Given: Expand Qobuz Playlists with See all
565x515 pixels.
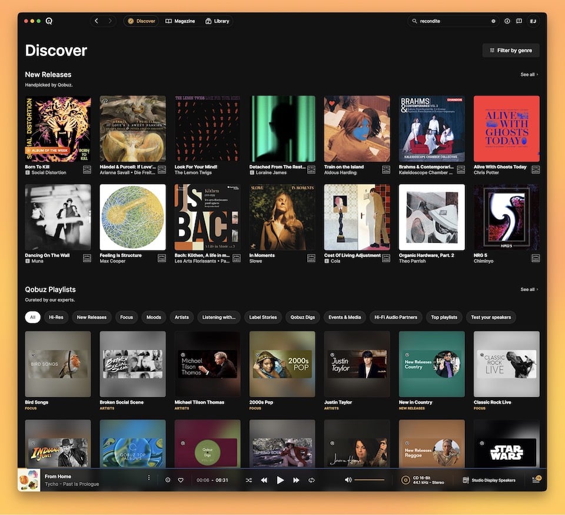Looking at the screenshot, I should [x=529, y=289].
